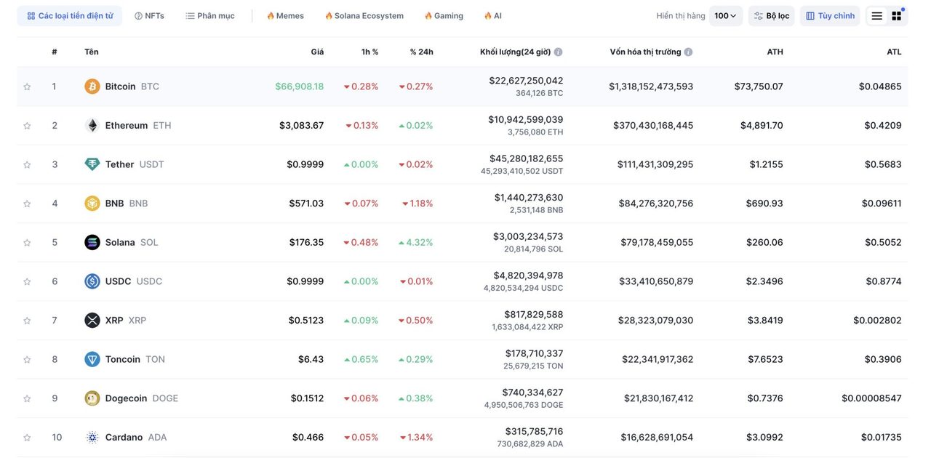Sort by Vốn hóa thị trường header text
Viewport: 931px width, 458px height.
point(645,52)
